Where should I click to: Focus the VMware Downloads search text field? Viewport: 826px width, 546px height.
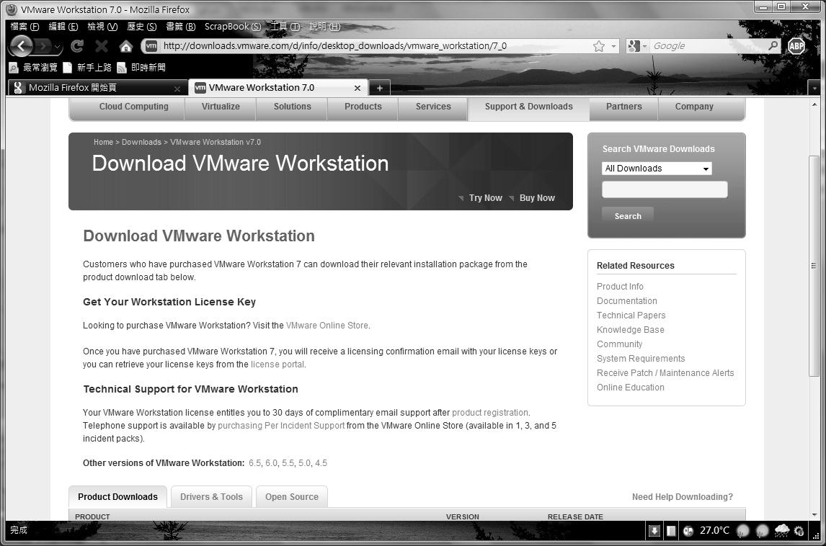click(665, 189)
